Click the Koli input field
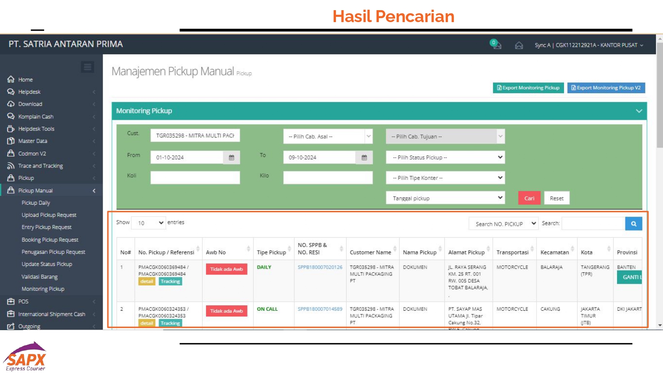 coord(195,178)
